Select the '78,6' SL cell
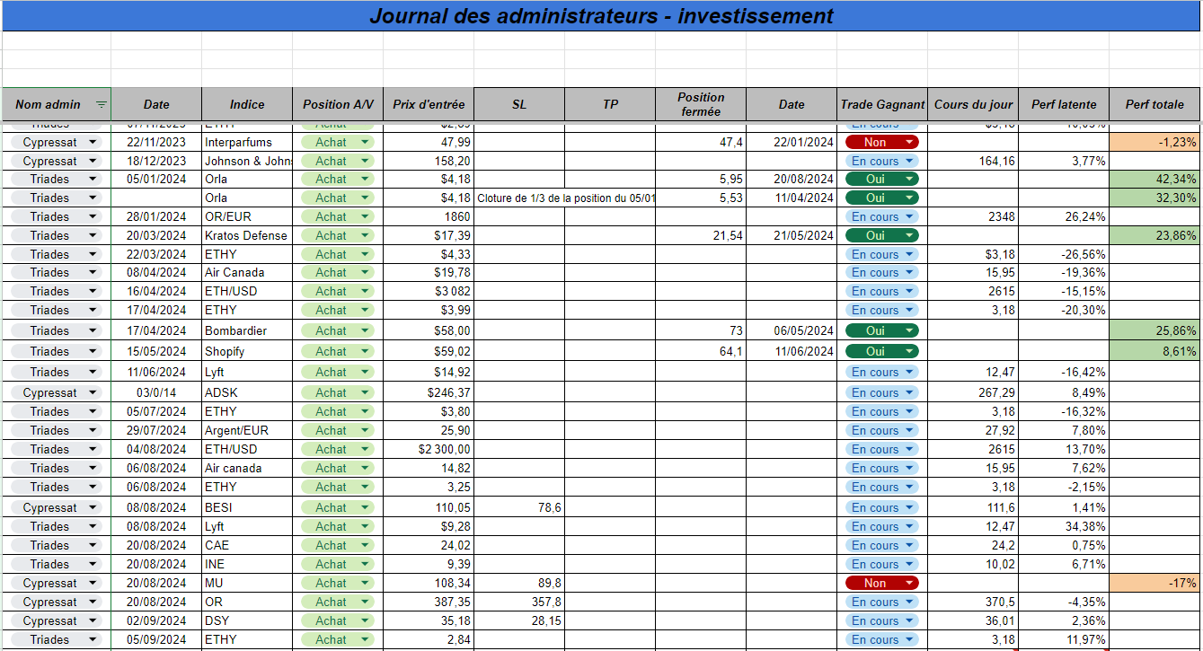The width and height of the screenshot is (1203, 651). point(519,507)
